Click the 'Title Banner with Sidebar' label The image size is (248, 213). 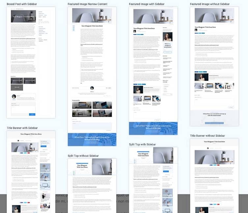click(x=22, y=128)
